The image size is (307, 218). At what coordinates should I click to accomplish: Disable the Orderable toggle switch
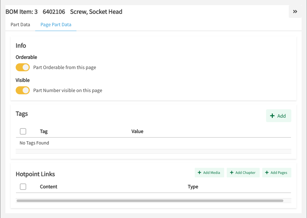23,67
